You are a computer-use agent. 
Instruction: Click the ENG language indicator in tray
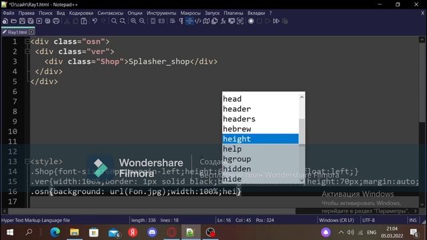[x=372, y=233]
